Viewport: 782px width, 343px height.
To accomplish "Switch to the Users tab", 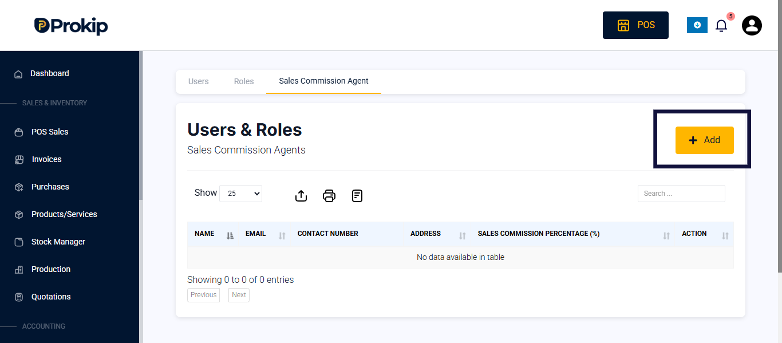I will [199, 81].
